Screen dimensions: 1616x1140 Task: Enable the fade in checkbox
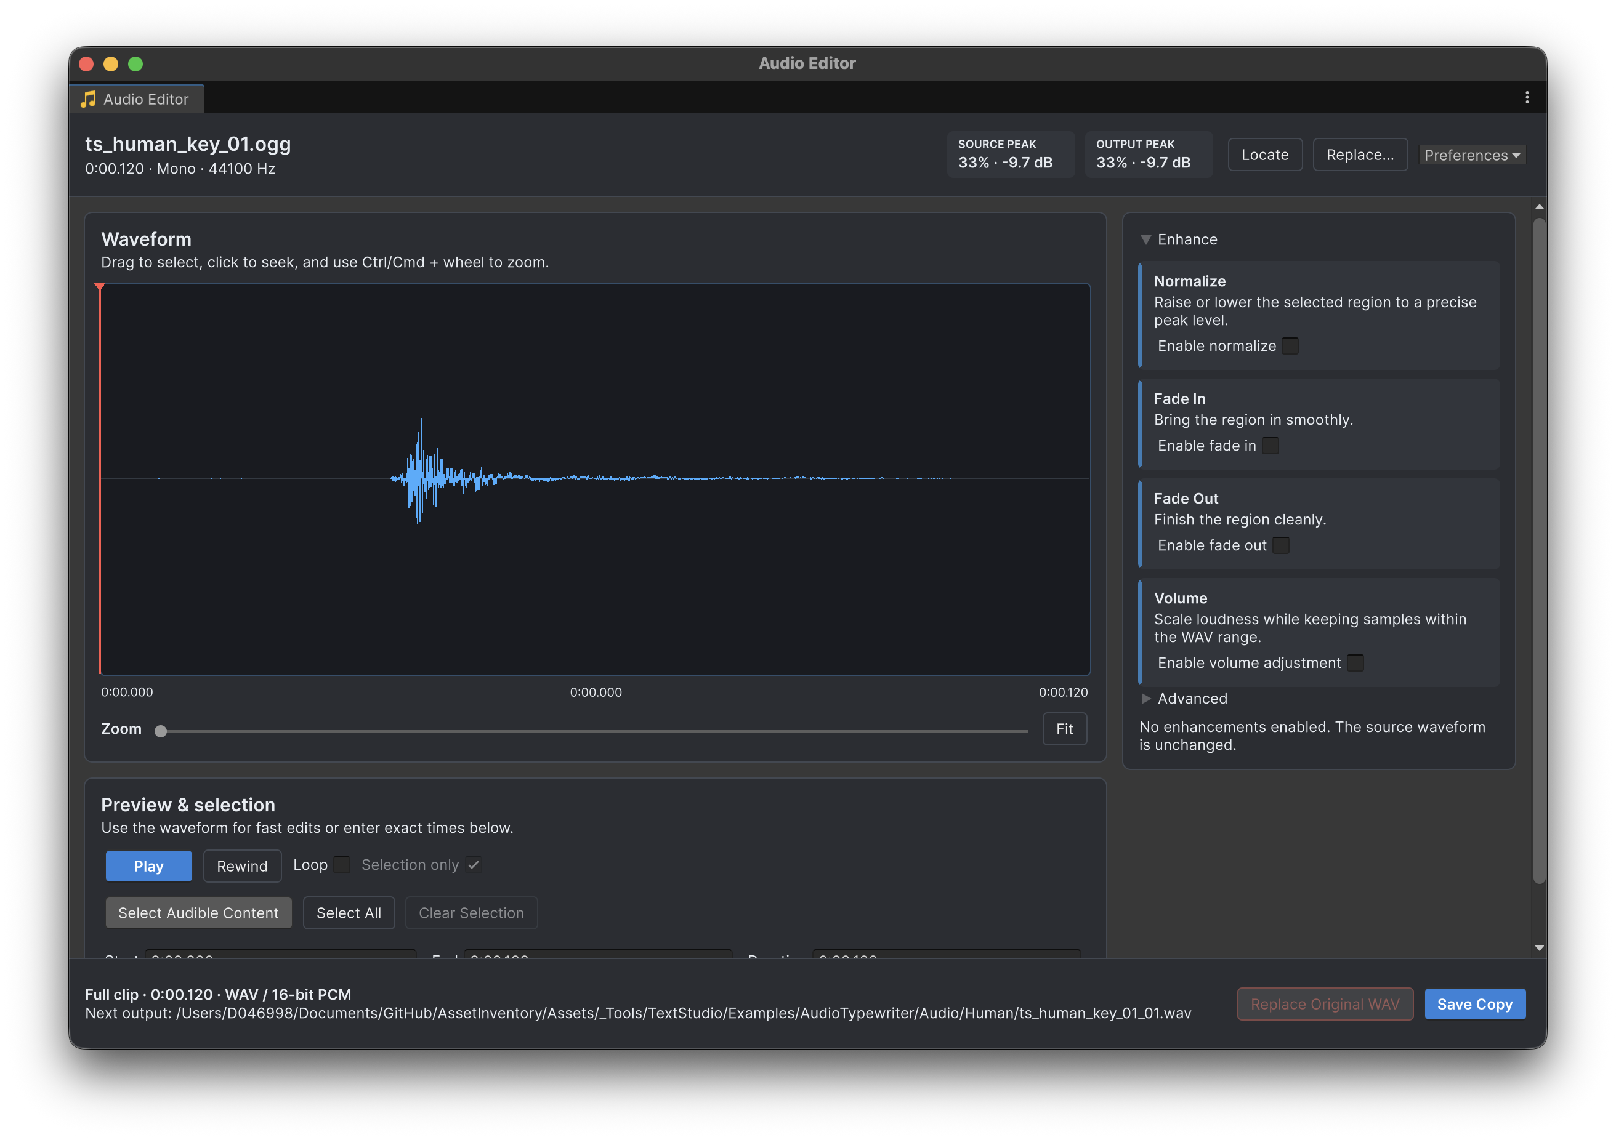pyautogui.click(x=1271, y=446)
